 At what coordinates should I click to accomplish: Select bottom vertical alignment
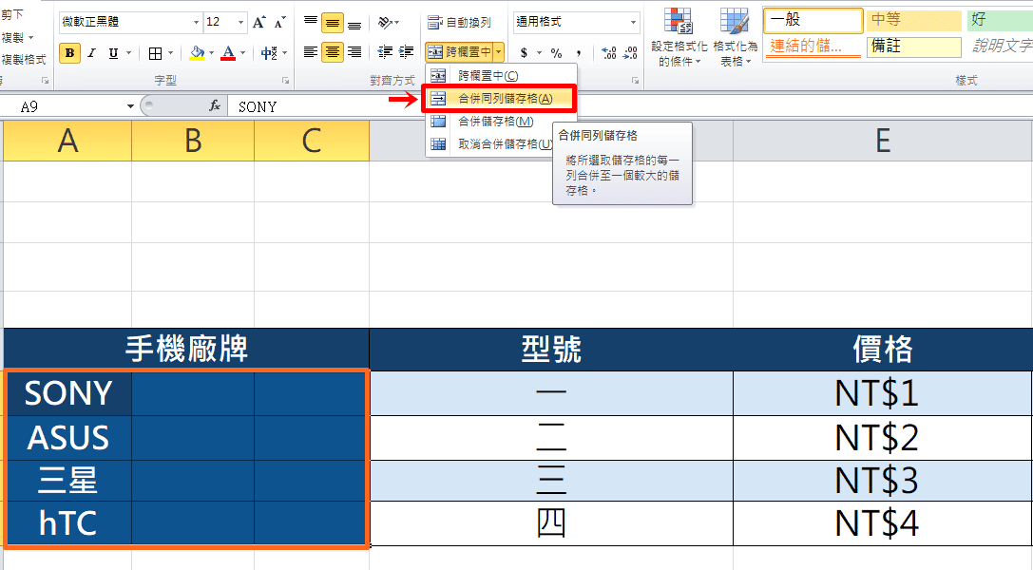click(x=354, y=23)
